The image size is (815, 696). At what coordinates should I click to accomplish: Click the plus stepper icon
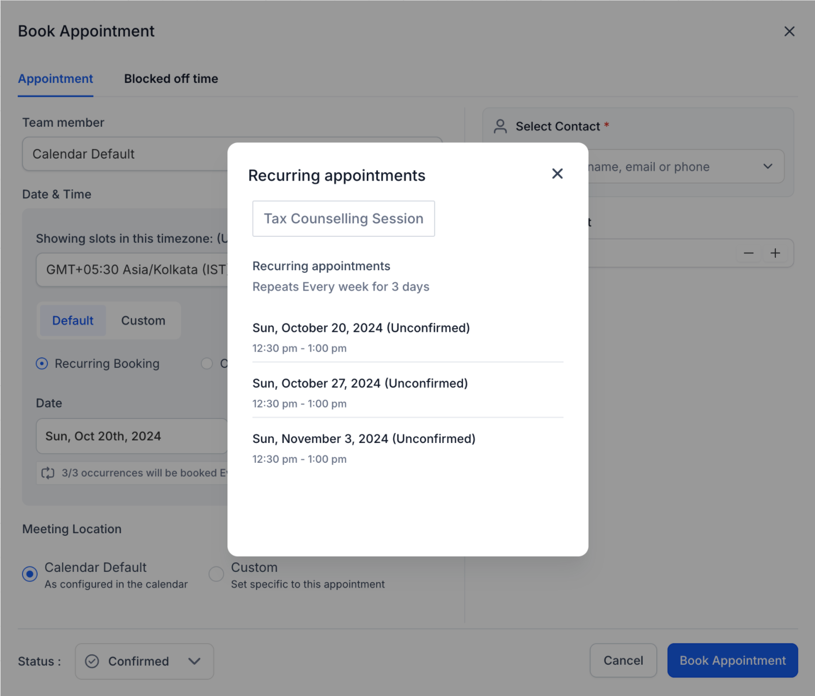[775, 254]
